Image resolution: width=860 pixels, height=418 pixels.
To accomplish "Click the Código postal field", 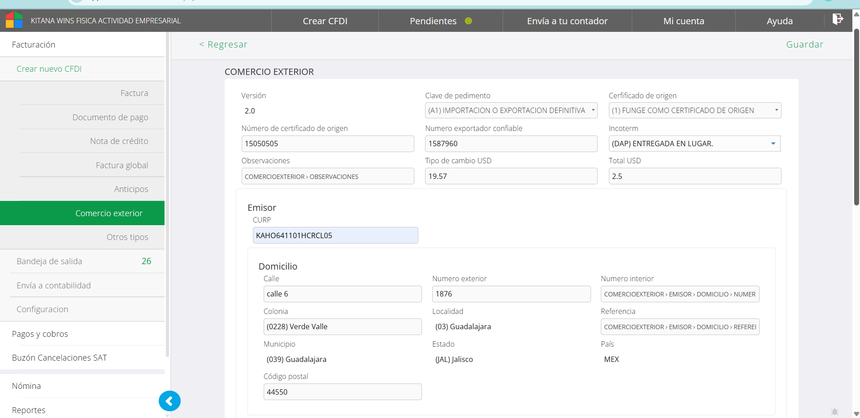I will click(x=342, y=392).
